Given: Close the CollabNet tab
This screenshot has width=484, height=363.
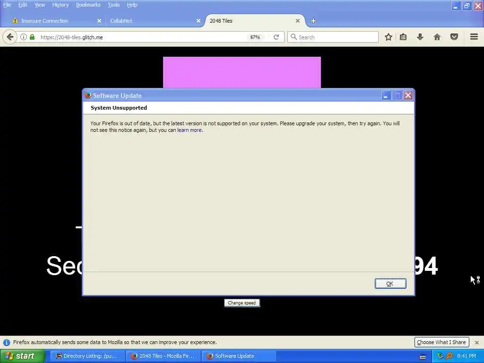Looking at the screenshot, I should [199, 21].
